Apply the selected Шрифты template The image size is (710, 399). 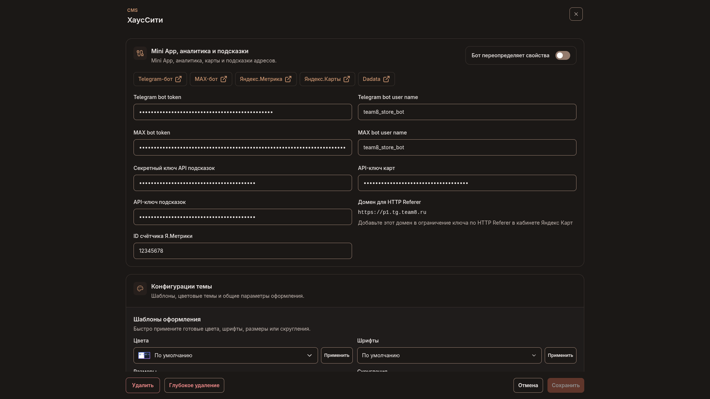561,355
